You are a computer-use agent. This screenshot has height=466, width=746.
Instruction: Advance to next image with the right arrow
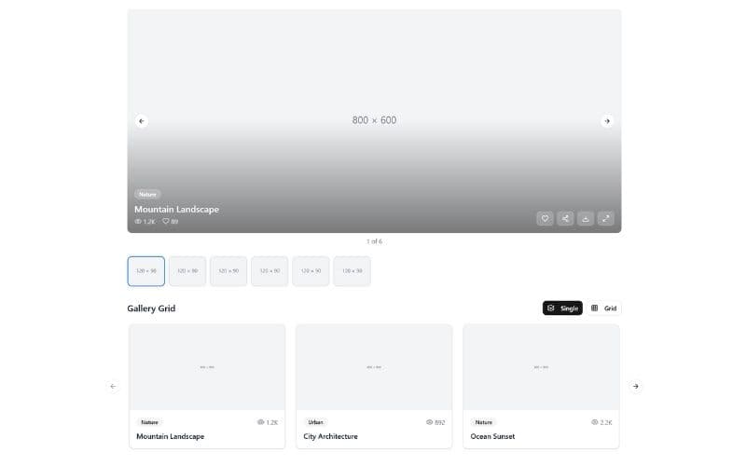(x=607, y=121)
